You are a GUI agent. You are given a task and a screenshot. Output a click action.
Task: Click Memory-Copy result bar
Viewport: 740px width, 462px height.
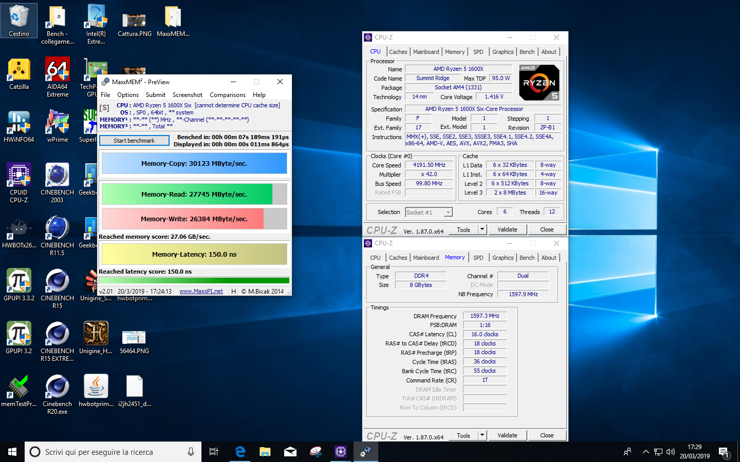pyautogui.click(x=194, y=164)
